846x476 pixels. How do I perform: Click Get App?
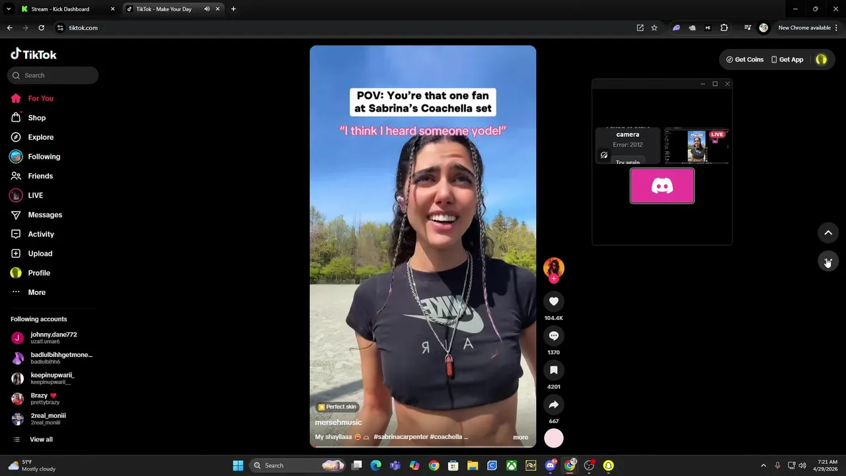pos(787,59)
